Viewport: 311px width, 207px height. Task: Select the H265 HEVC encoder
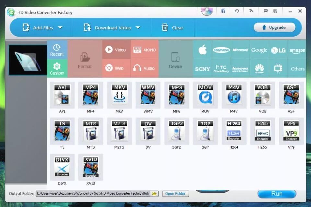263,131
